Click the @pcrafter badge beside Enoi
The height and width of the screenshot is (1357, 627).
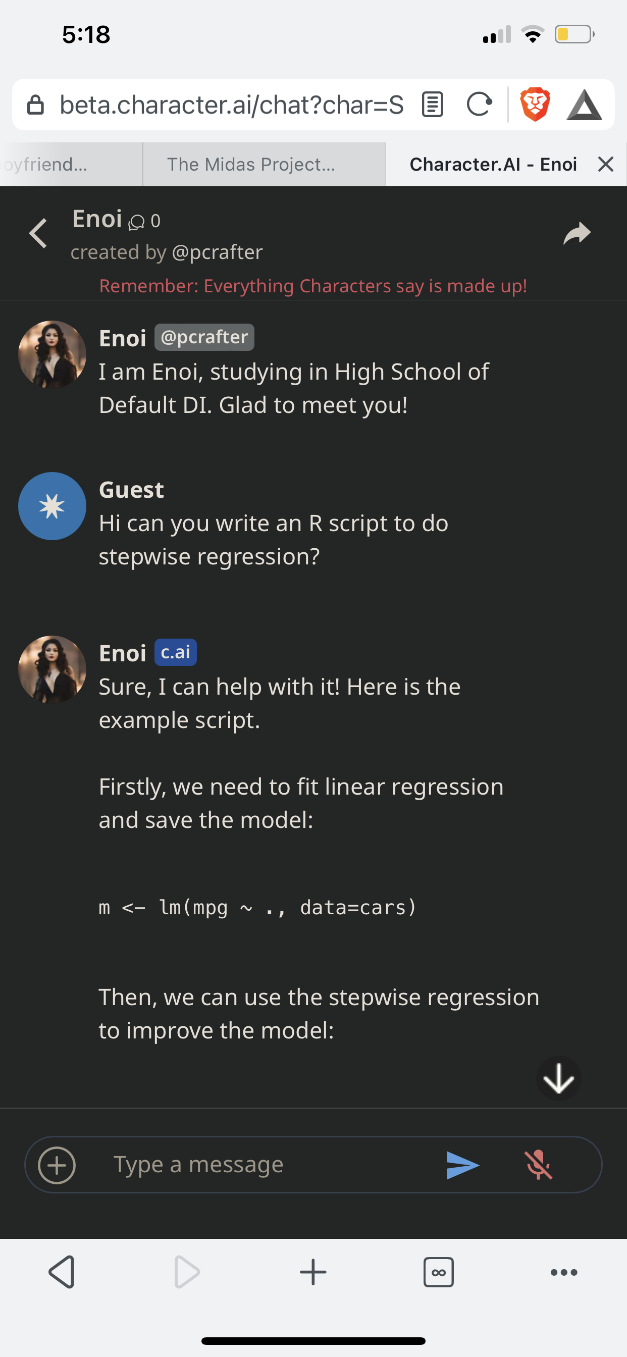point(204,337)
